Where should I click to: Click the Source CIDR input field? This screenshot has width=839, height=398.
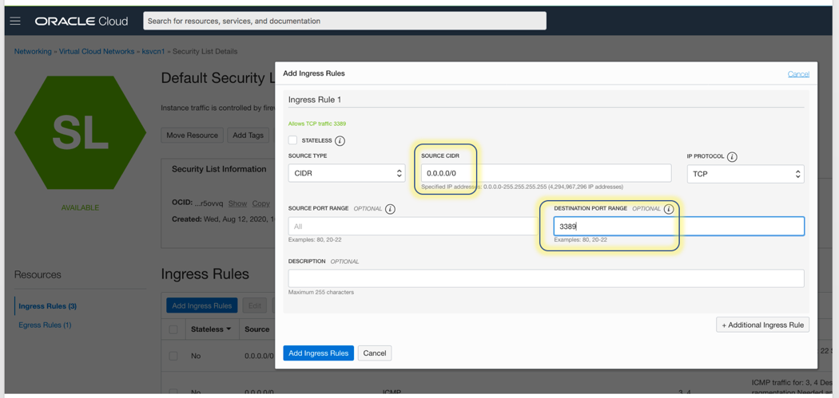546,173
